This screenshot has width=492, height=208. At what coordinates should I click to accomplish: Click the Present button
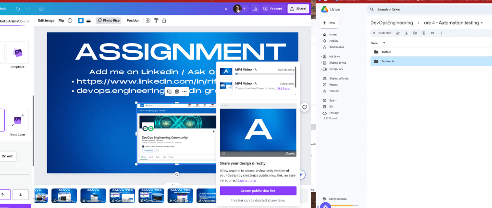click(273, 9)
